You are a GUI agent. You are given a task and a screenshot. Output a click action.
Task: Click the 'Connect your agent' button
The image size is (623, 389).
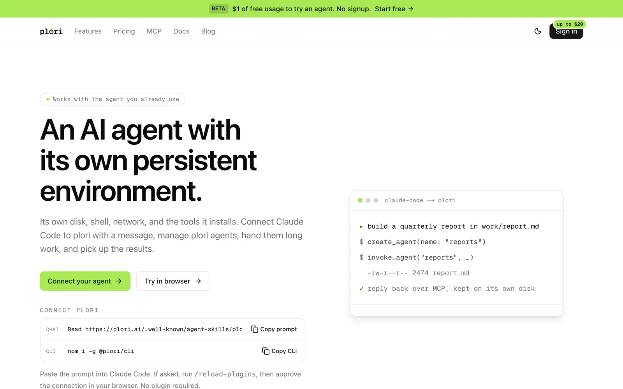pyautogui.click(x=85, y=281)
